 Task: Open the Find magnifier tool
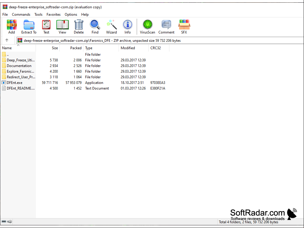click(x=95, y=25)
